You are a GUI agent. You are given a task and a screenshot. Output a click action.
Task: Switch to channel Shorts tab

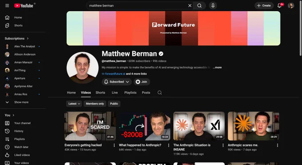(100, 93)
